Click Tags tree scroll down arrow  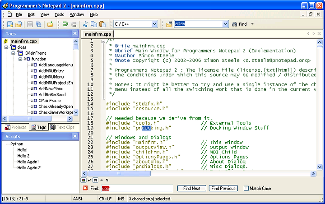(76, 112)
